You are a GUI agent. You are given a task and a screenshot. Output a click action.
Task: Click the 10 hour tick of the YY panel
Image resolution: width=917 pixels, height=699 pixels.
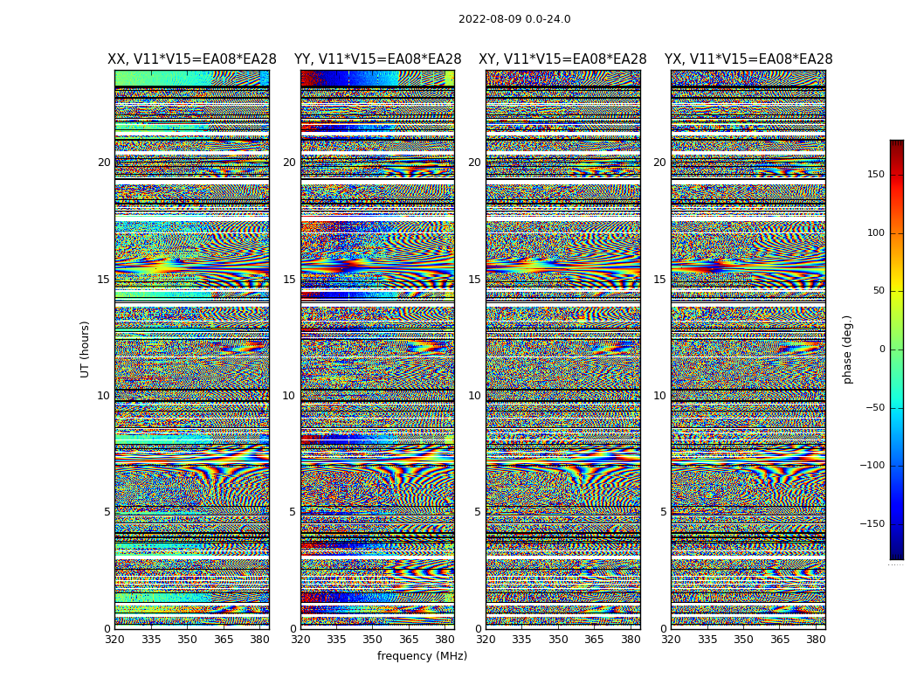(289, 396)
